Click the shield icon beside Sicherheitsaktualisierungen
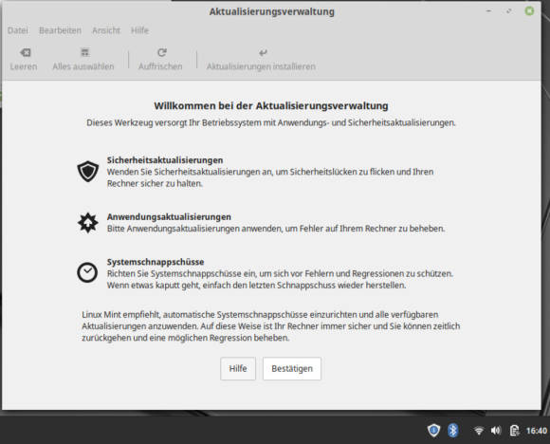 coord(87,172)
